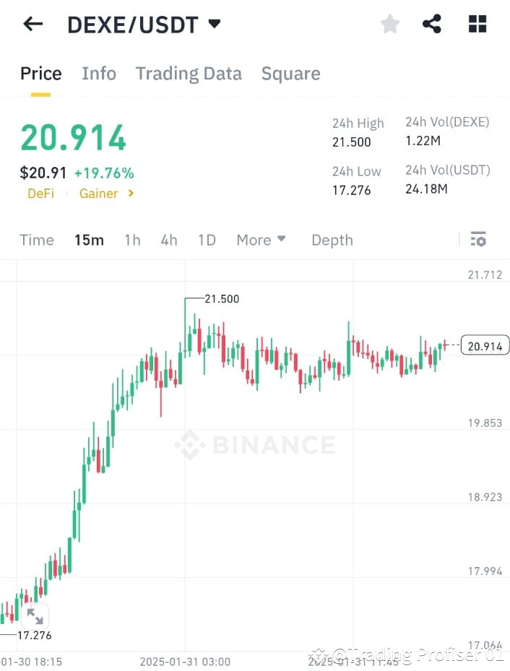Activate the 1D timeframe
This screenshot has width=510, height=671.
point(207,239)
